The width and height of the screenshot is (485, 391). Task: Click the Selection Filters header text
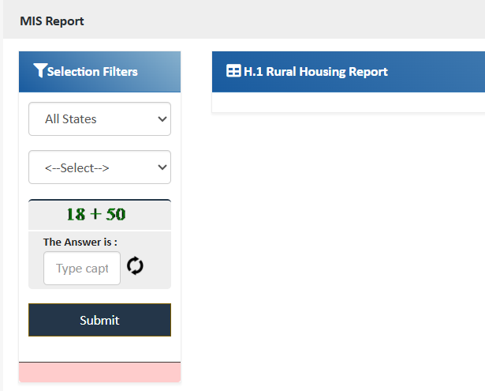tap(92, 72)
